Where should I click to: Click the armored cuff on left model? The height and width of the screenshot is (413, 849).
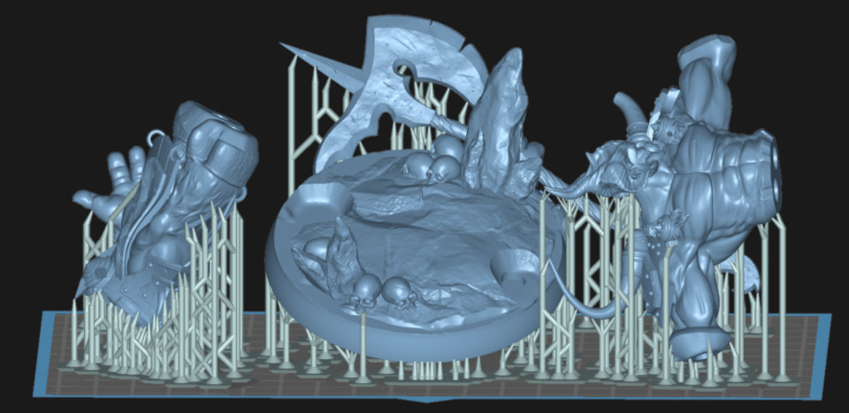[221, 150]
